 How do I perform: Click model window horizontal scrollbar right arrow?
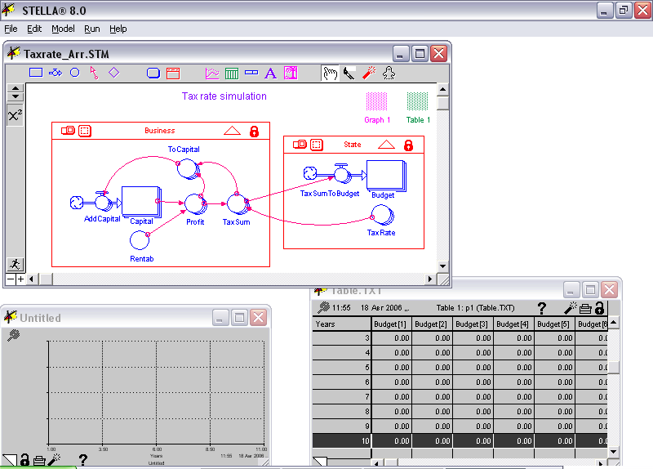point(431,279)
